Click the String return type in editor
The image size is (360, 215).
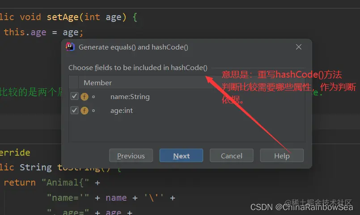[x=36, y=167]
